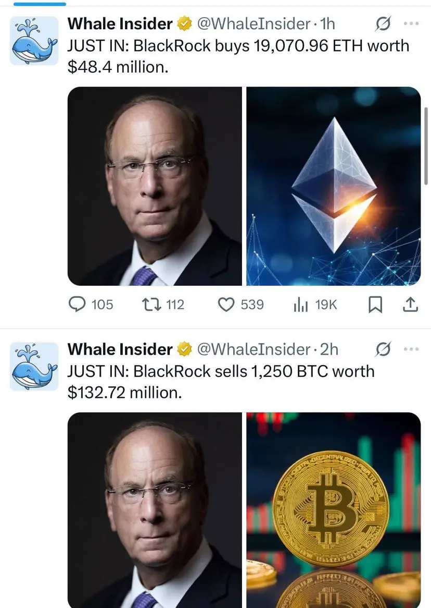
Task: Open Whale Insider avatar on first tweet
Action: pyautogui.click(x=34, y=40)
